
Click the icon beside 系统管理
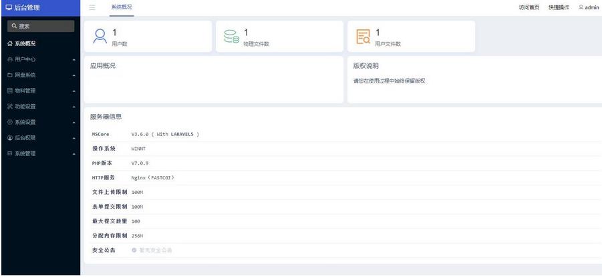pos(11,153)
